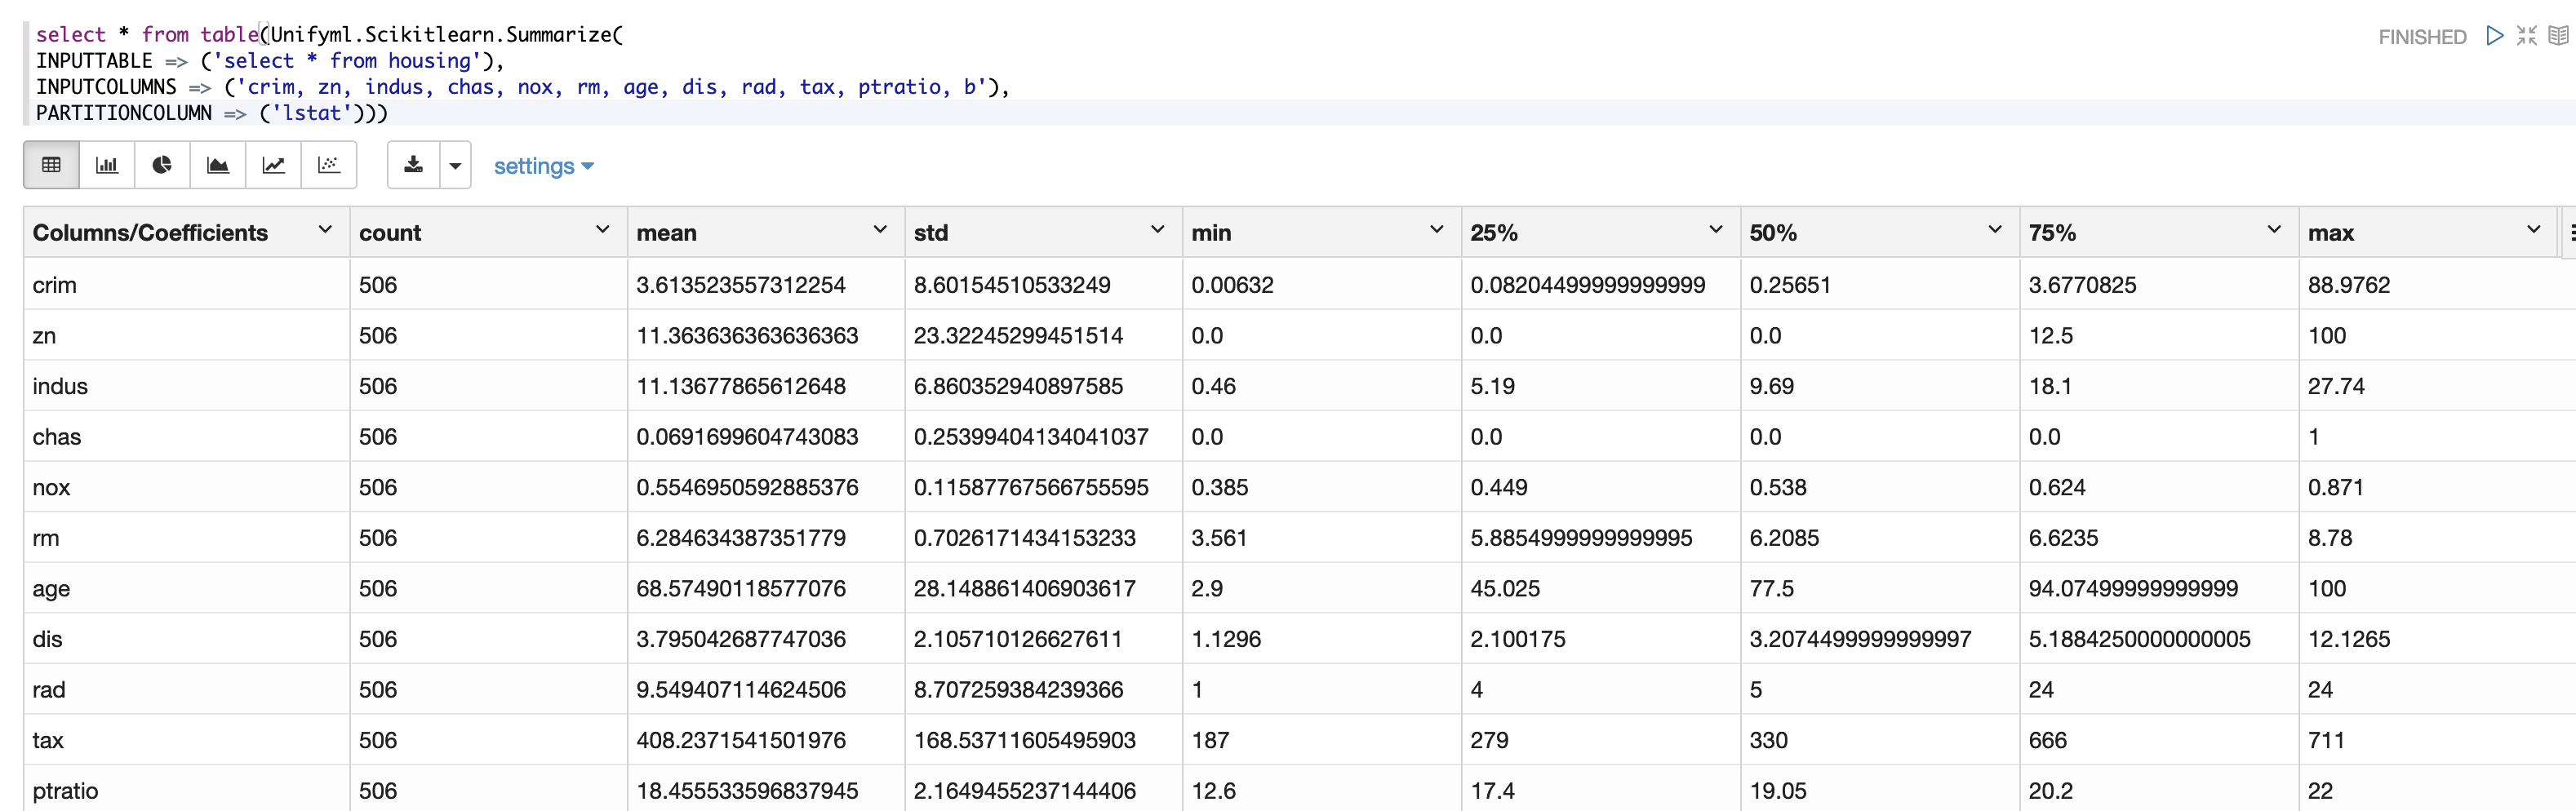Select the zn row name cell
The width and height of the screenshot is (2576, 811).
[187, 335]
